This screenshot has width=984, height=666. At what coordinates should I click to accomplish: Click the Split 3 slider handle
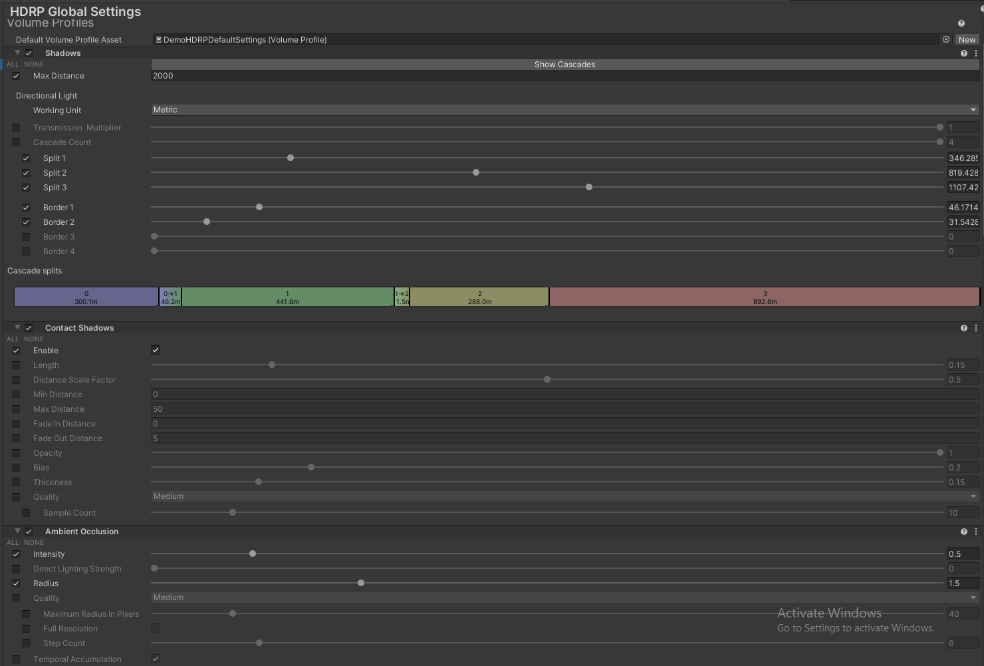click(589, 187)
